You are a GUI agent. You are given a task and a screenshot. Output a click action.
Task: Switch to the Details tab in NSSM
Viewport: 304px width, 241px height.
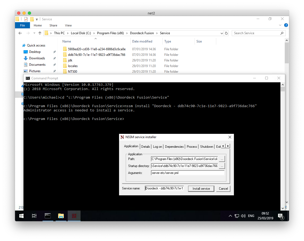point(146,146)
